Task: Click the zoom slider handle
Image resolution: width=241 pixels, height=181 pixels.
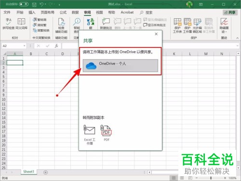Action: 211,178
